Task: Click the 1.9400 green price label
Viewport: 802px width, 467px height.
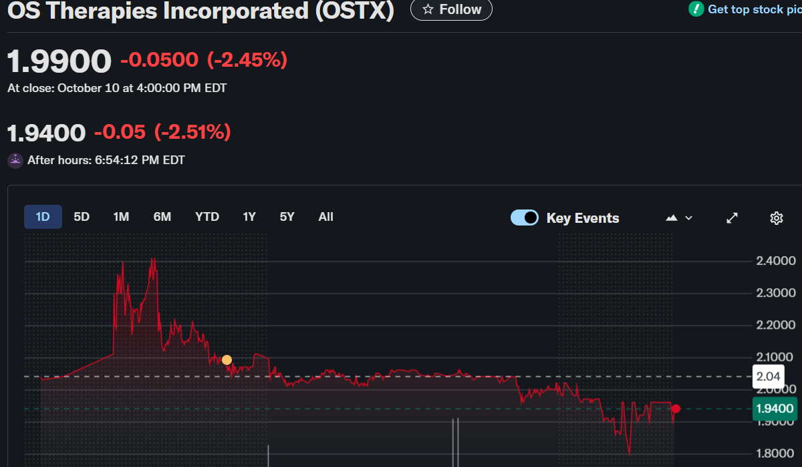Action: pos(774,409)
